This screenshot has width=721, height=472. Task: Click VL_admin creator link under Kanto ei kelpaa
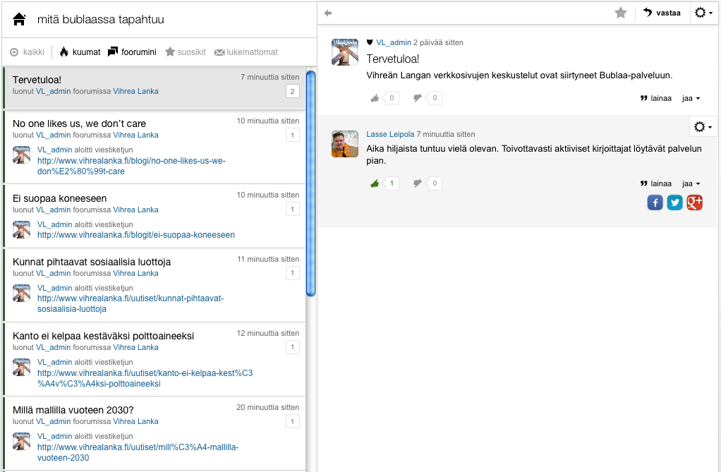coord(54,347)
